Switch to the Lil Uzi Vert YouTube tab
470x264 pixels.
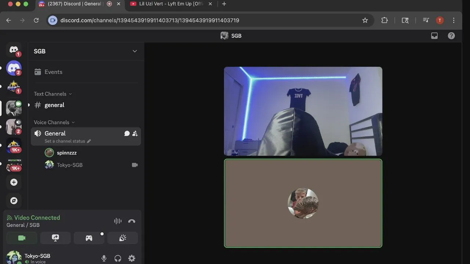pos(171,4)
